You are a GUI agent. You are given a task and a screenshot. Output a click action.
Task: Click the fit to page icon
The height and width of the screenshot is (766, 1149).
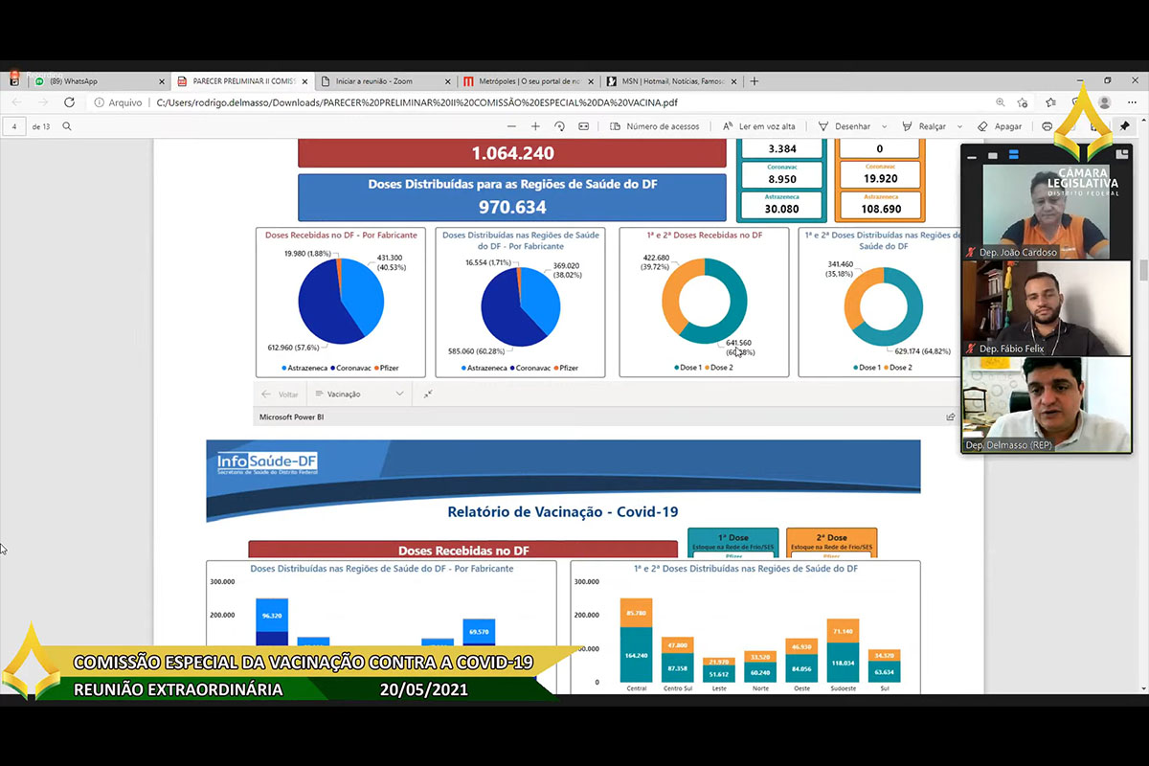pos(585,126)
